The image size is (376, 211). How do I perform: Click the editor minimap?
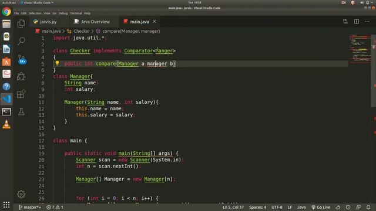[x=360, y=49]
